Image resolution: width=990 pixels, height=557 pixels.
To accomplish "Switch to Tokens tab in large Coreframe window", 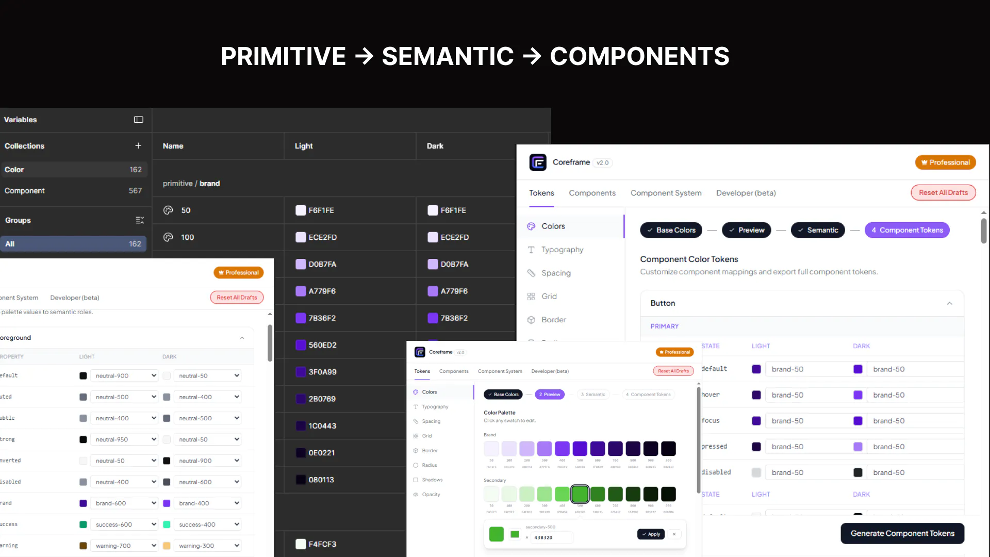I will tap(541, 193).
